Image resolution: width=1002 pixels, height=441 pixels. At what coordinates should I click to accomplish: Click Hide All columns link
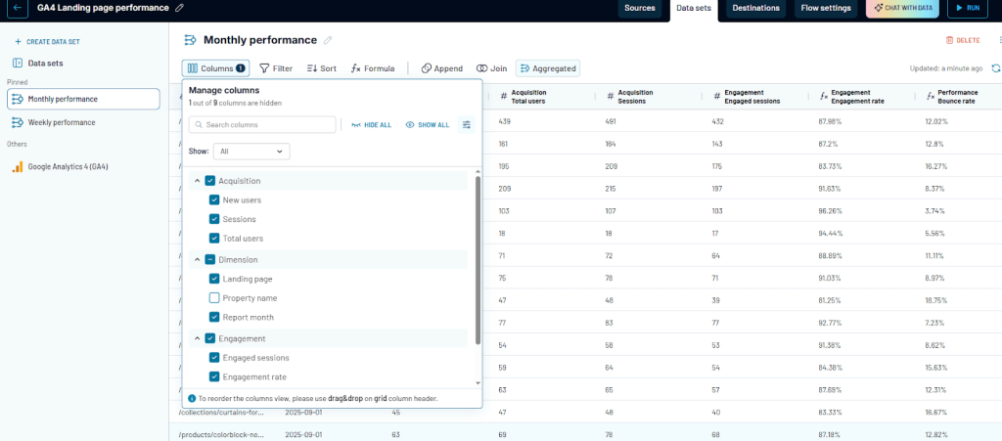coord(371,125)
